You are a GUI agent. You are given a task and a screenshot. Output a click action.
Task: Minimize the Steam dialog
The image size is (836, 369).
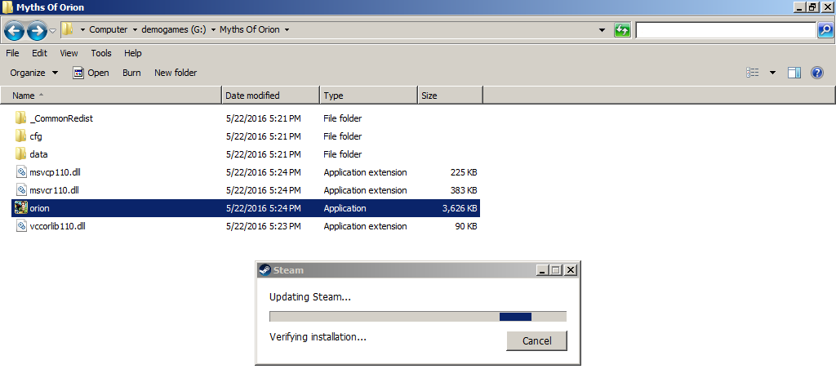[x=542, y=270]
